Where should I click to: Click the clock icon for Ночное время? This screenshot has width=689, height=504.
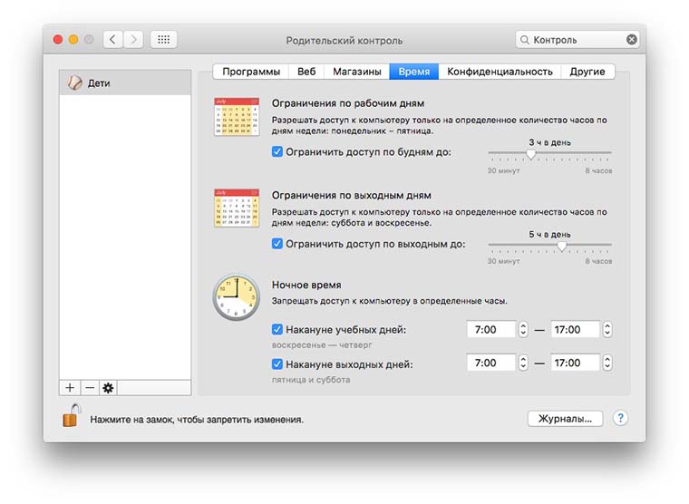click(237, 297)
